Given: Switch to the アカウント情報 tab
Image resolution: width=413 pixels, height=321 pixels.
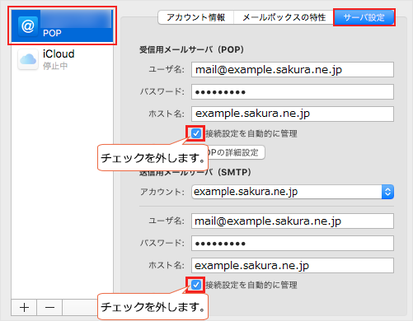Looking at the screenshot, I should (195, 17).
